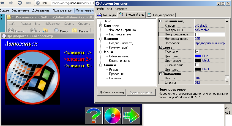Click <элемент 1> in the preview menu
The height and width of the screenshot is (126, 232).
click(78, 52)
